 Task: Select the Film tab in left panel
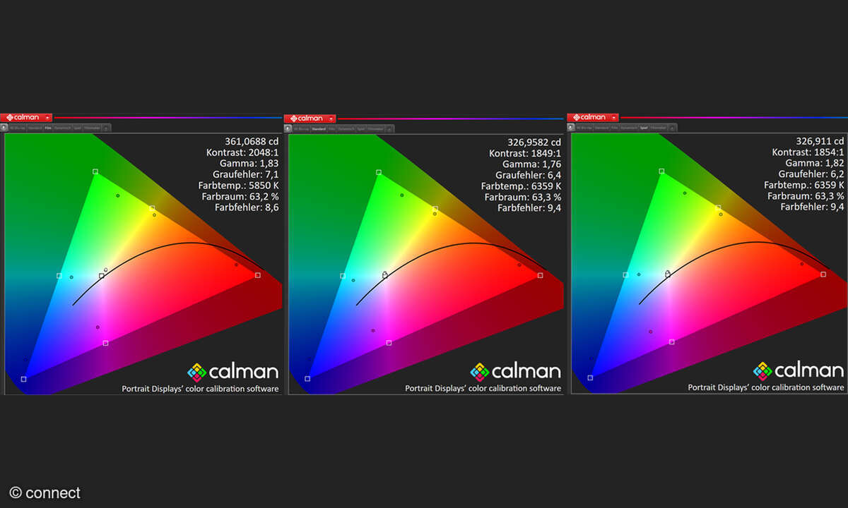point(48,128)
